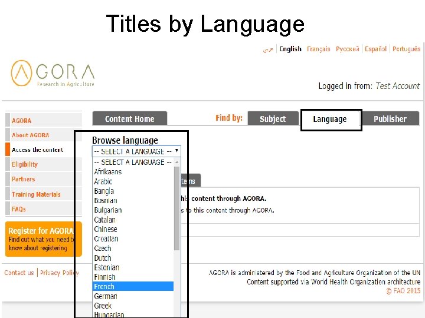Select German from the language list

point(133,296)
